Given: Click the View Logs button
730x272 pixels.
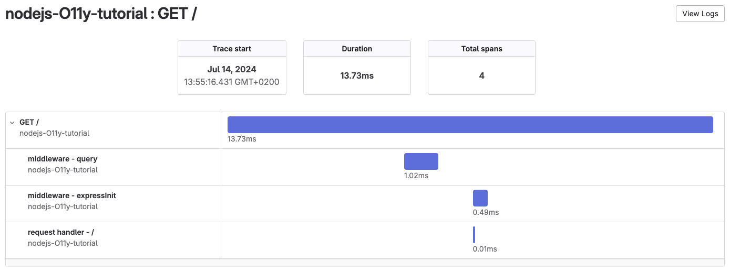Looking at the screenshot, I should [x=700, y=14].
